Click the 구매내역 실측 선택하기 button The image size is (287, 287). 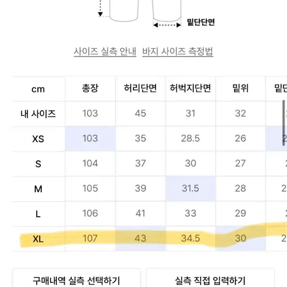click(x=77, y=280)
